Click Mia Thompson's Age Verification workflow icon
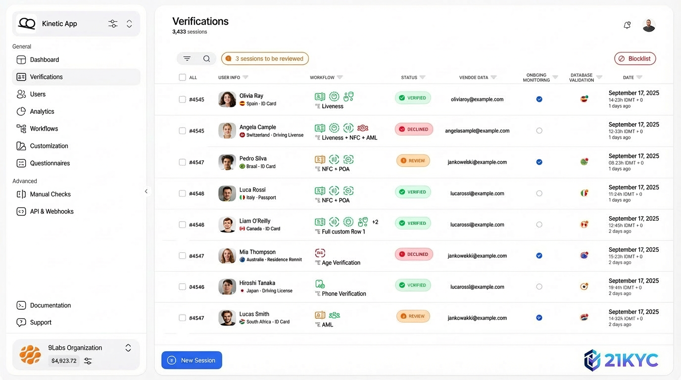This screenshot has width=681, height=380. (x=320, y=253)
